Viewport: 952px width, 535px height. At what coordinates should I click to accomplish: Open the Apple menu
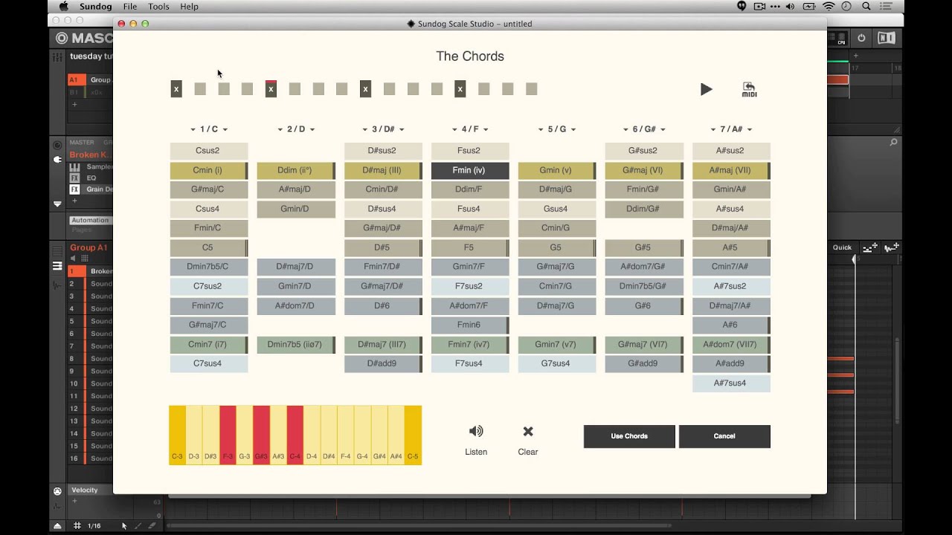(63, 6)
